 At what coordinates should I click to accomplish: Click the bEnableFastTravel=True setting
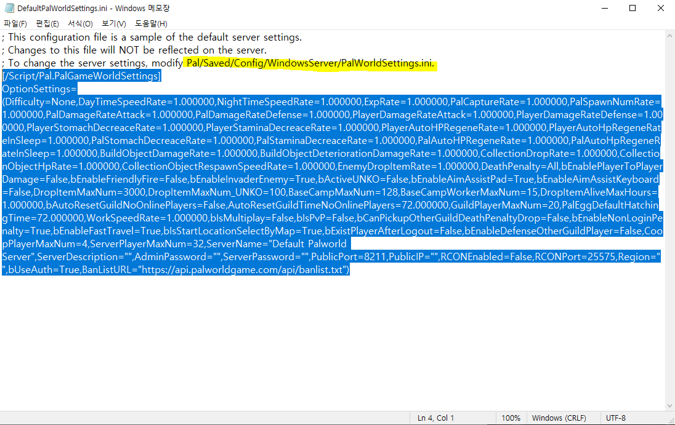coord(107,231)
